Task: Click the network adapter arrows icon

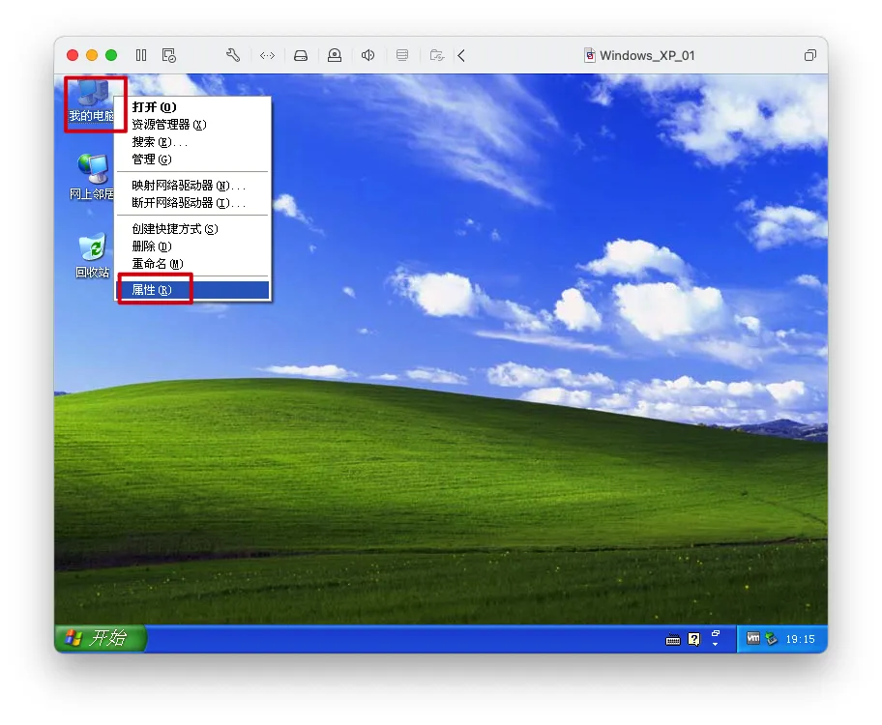Action: coord(267,55)
